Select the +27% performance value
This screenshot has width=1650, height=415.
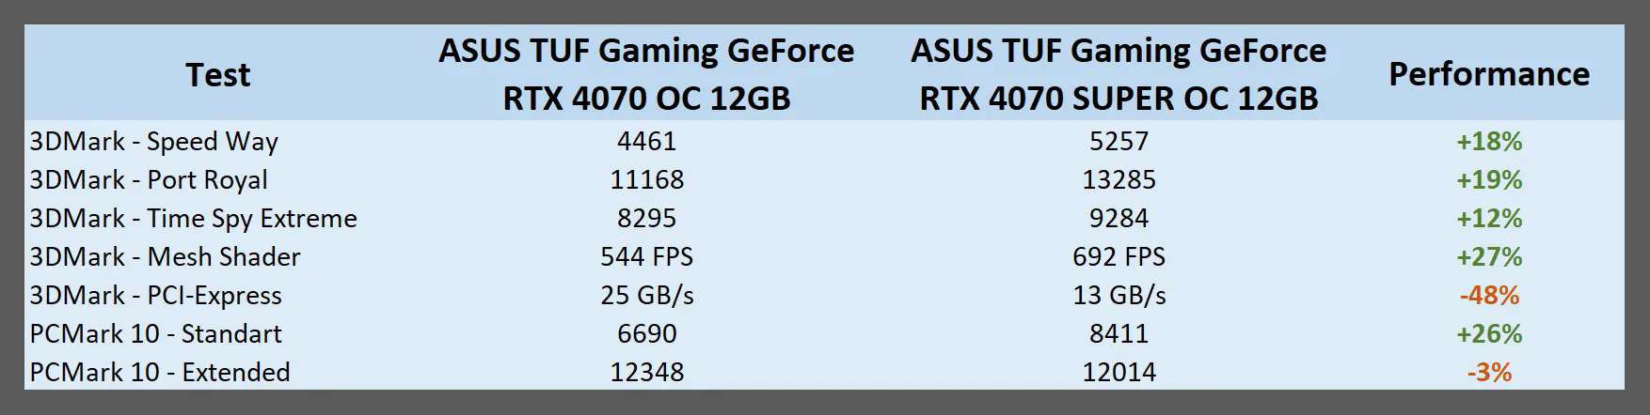pos(1489,256)
